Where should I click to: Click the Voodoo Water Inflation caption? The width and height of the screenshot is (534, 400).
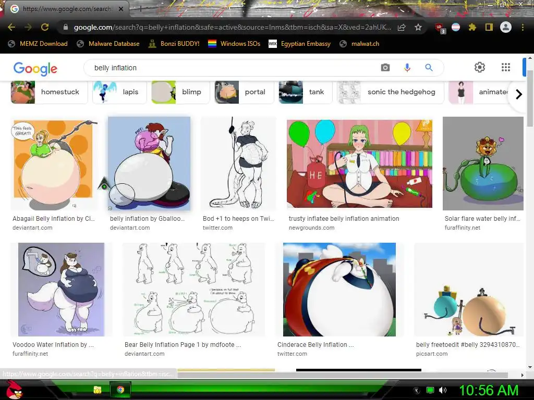point(53,345)
